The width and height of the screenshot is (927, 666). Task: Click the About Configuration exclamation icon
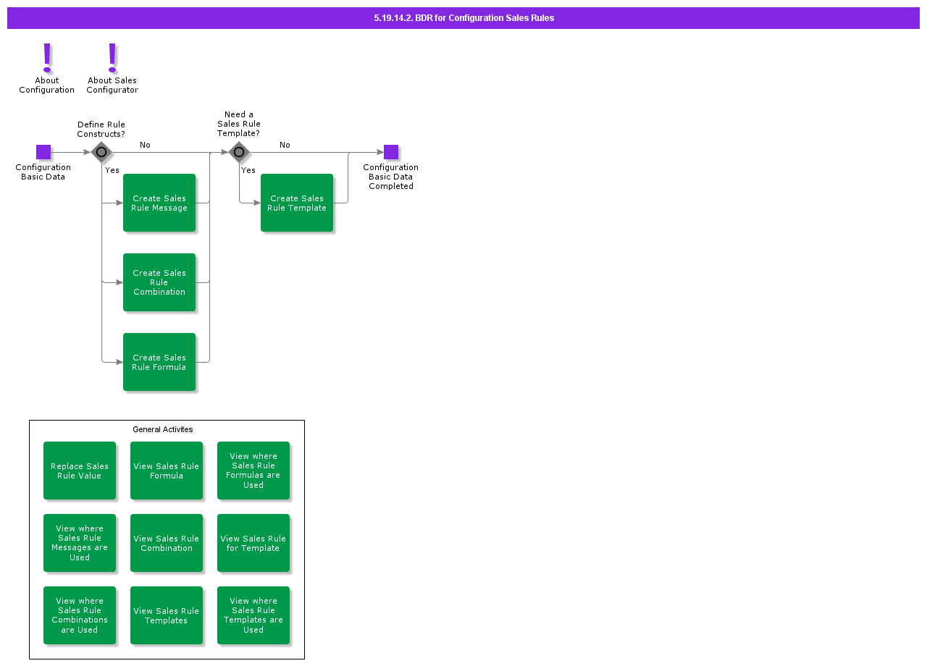(47, 58)
